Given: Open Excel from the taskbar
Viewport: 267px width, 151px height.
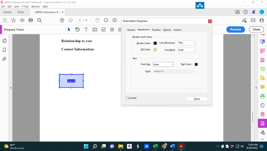Looking at the screenshot, I should [x=155, y=146].
